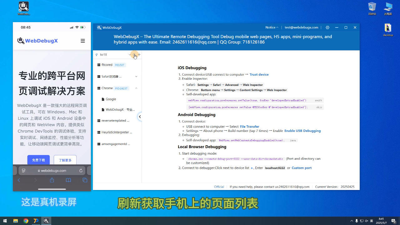Image resolution: width=400 pixels, height=225 pixels.
Task: Click the localhost:9222 code text
Action: coord(275,168)
